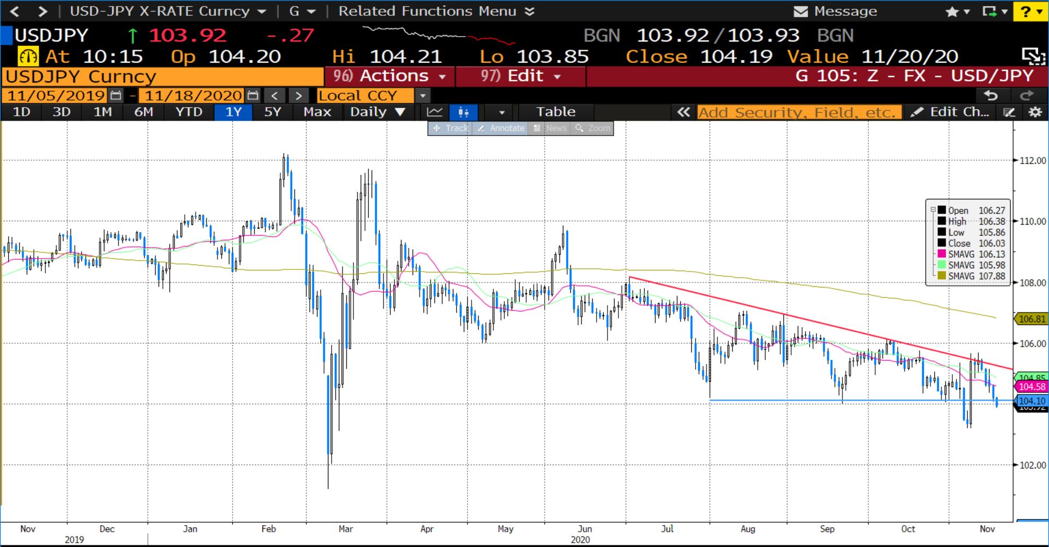This screenshot has width=1049, height=547.
Task: Go back with the left arrow
Action: pos(15,11)
